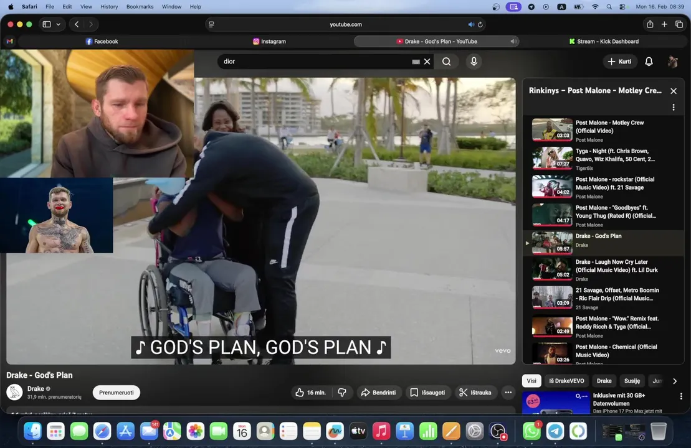Mute audio on the Drake tab speaker icon
The height and width of the screenshot is (448, 691).
(x=513, y=41)
